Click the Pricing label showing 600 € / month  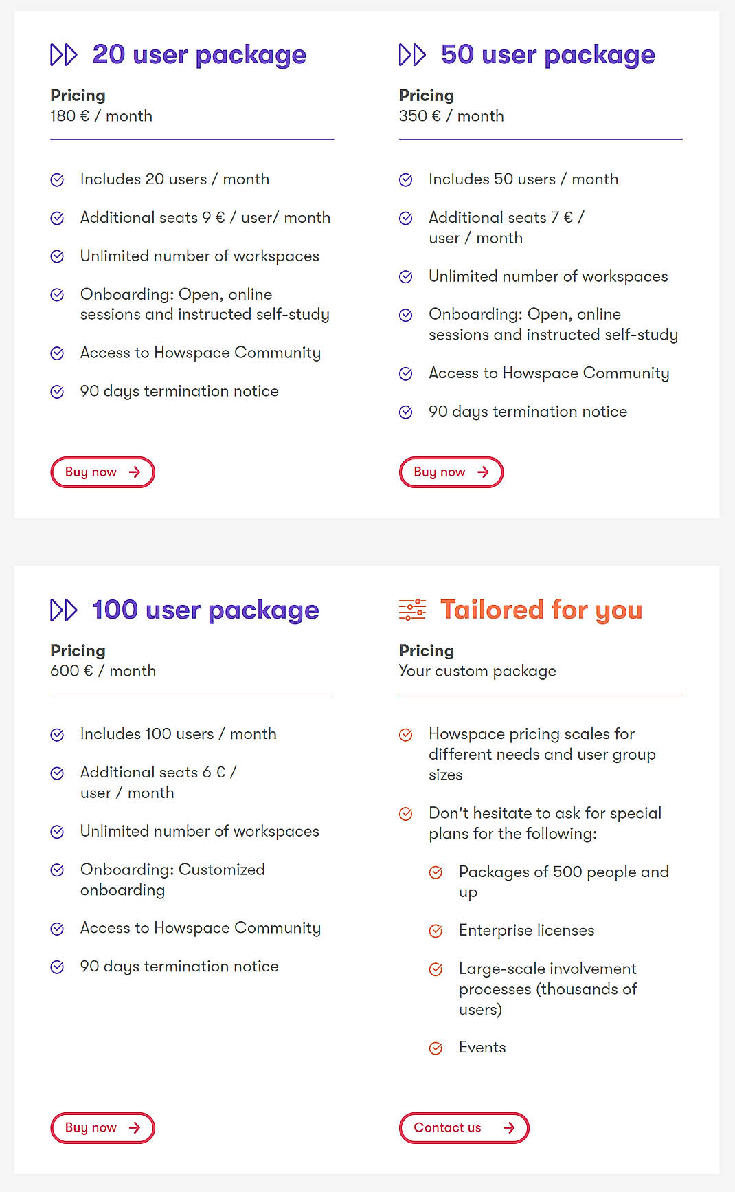pyautogui.click(x=78, y=651)
